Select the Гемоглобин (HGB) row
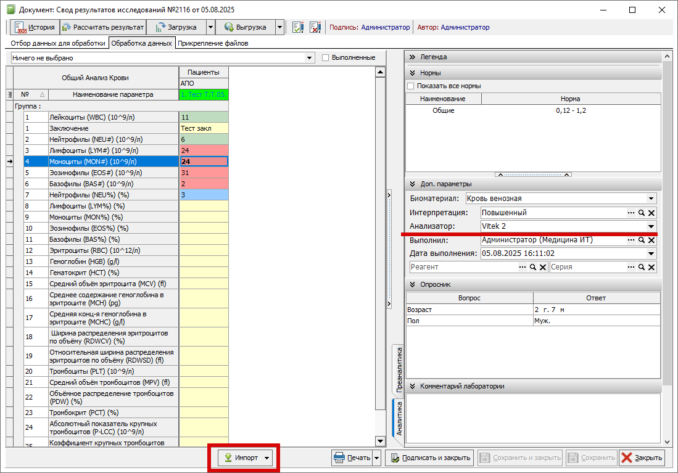The width and height of the screenshot is (678, 473). (101, 261)
